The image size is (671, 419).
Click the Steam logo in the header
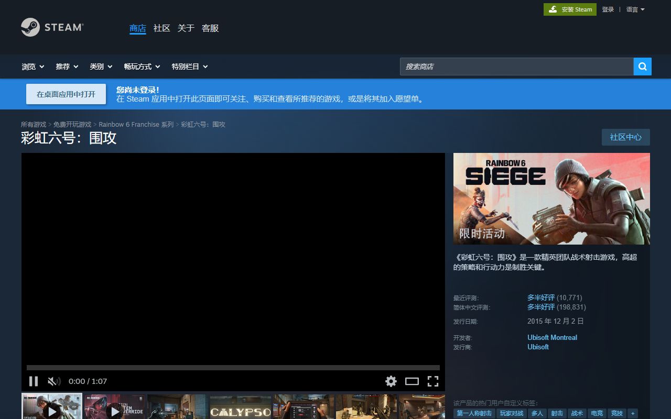tap(52, 27)
